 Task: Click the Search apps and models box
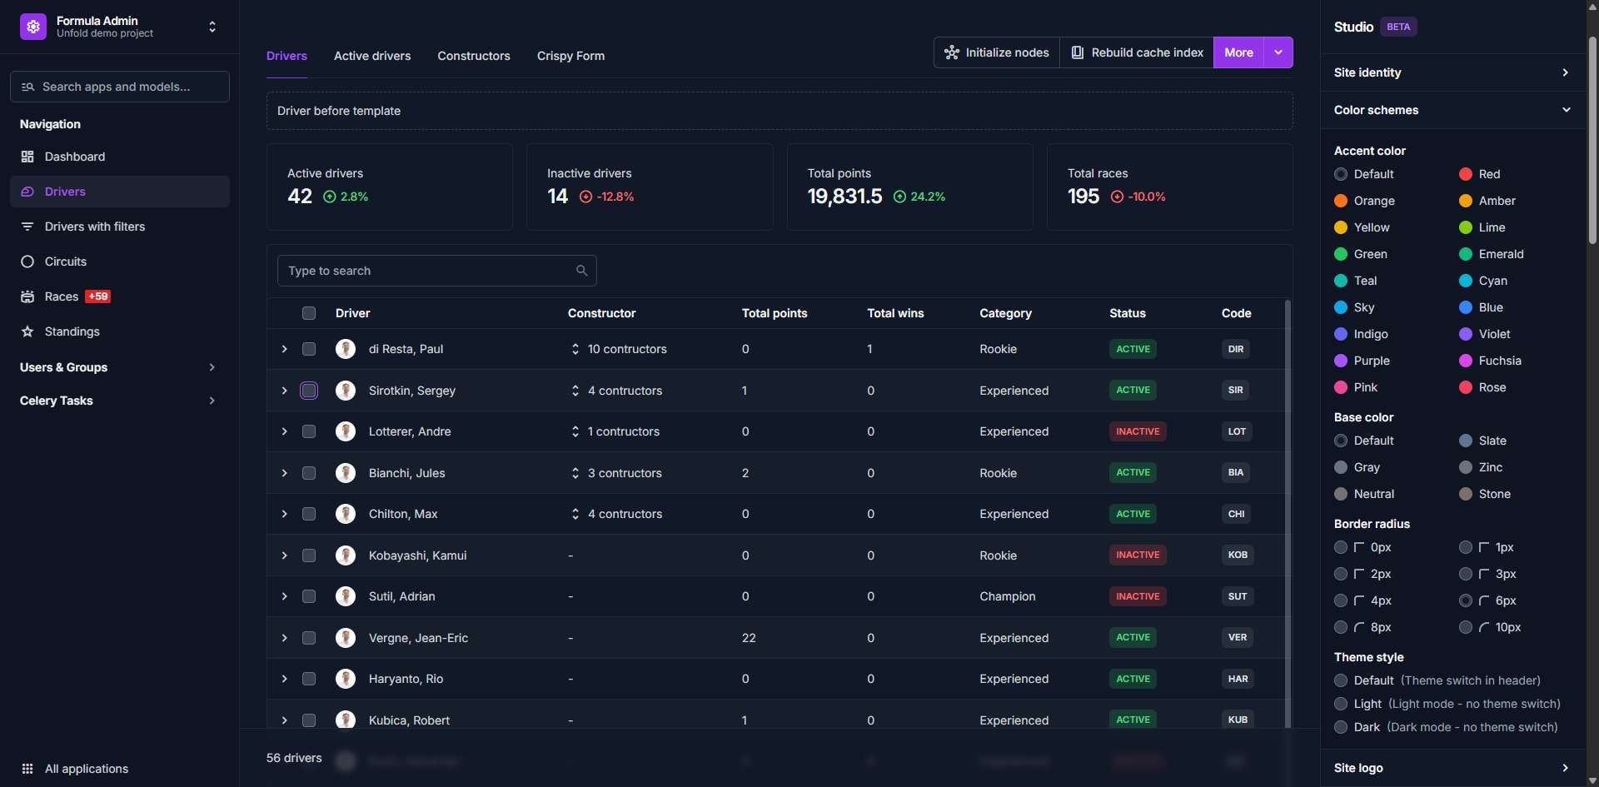tap(120, 87)
